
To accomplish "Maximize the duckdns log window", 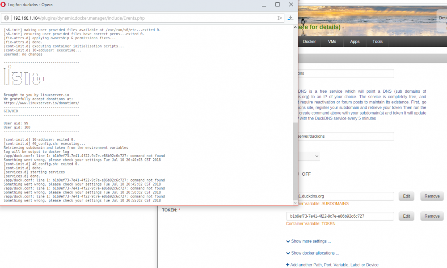I will [278, 4].
